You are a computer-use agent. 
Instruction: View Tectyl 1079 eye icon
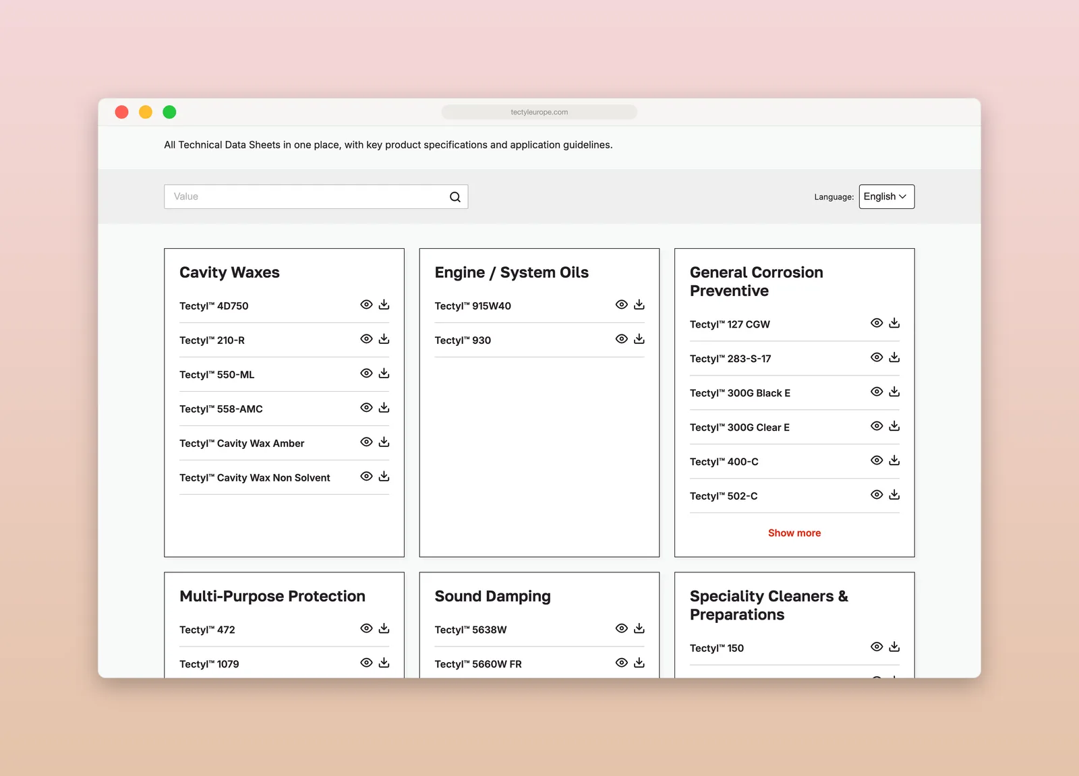[x=366, y=663]
